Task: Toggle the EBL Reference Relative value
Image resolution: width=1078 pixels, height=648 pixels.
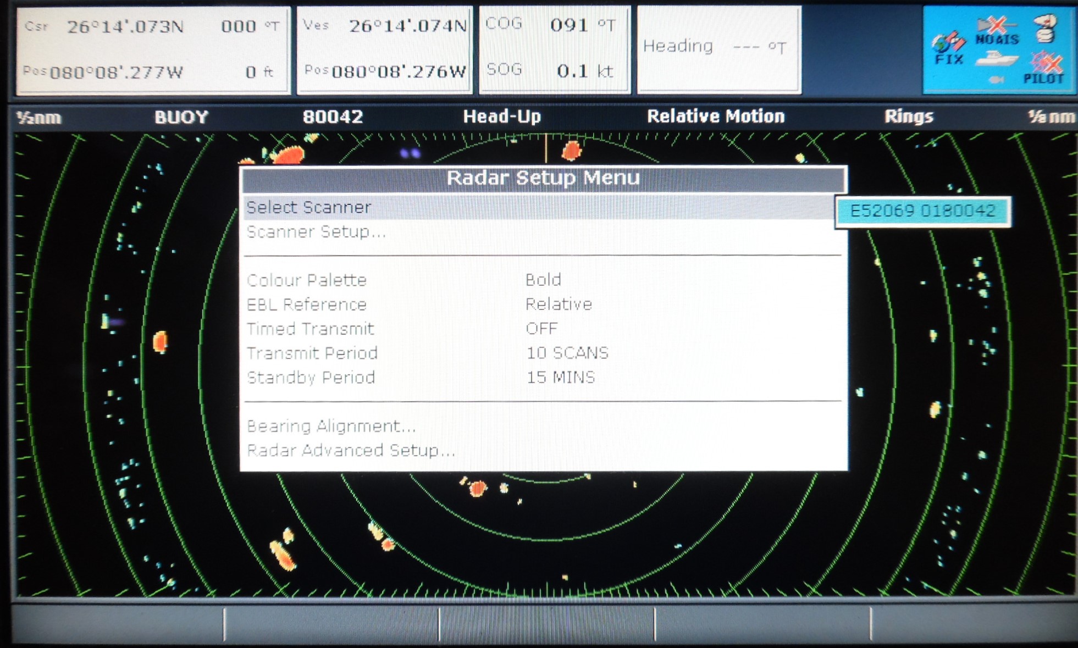Action: click(x=559, y=304)
